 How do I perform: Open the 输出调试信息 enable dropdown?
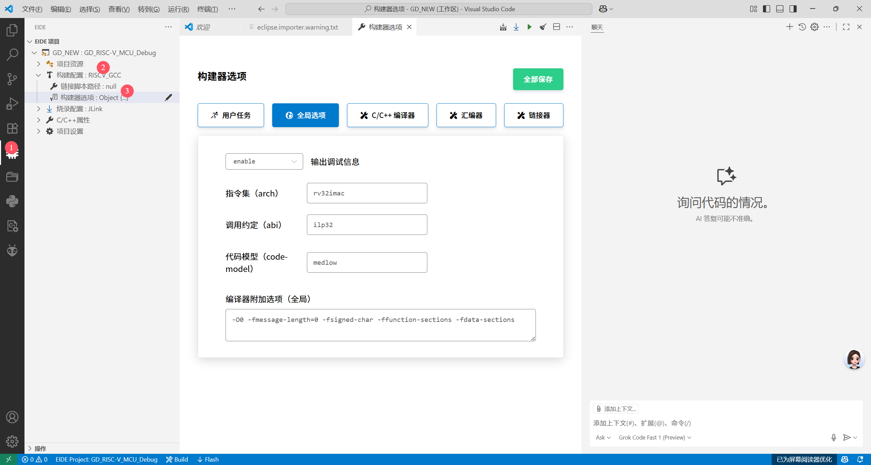[x=264, y=161]
